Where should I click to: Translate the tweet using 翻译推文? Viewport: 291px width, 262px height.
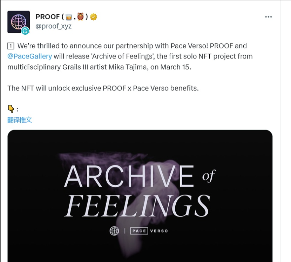point(19,119)
